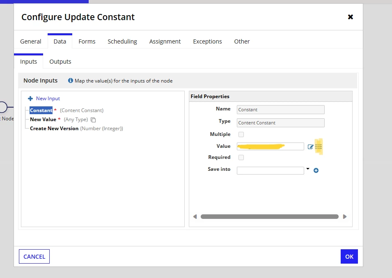This screenshot has width=392, height=278.
Task: Switch to the Outputs sub-tab
Action: (x=60, y=62)
